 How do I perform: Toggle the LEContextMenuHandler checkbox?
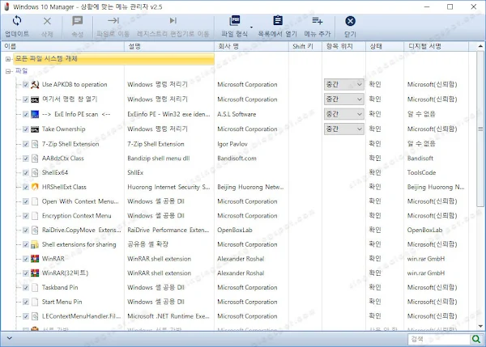coord(26,316)
